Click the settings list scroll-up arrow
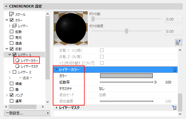Screen dimensions: 186x119 click(x=180, y=50)
